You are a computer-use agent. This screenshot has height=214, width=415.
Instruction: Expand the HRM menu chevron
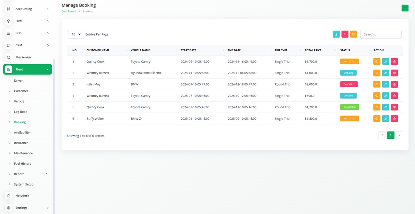(x=48, y=21)
